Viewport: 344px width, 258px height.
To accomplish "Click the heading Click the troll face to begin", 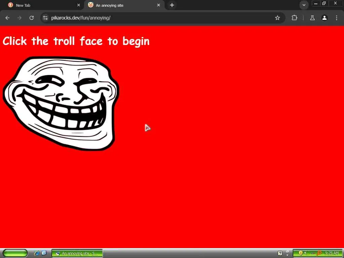I will click(76, 41).
